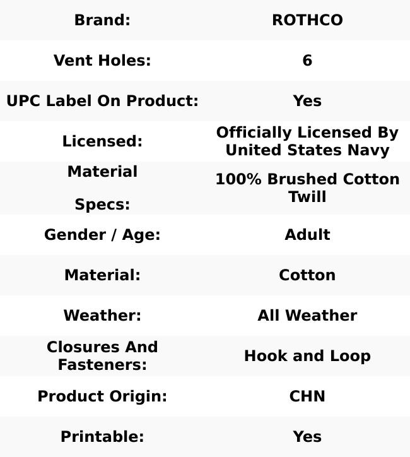Image resolution: width=410 pixels, height=457 pixels.
Task: Click the "Licensed:" row label
Action: pyautogui.click(x=102, y=141)
